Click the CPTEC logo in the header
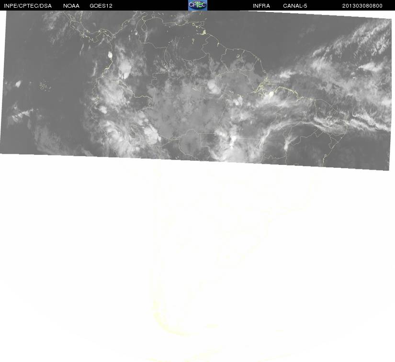Image resolution: width=395 pixels, height=362 pixels. (x=198, y=5)
